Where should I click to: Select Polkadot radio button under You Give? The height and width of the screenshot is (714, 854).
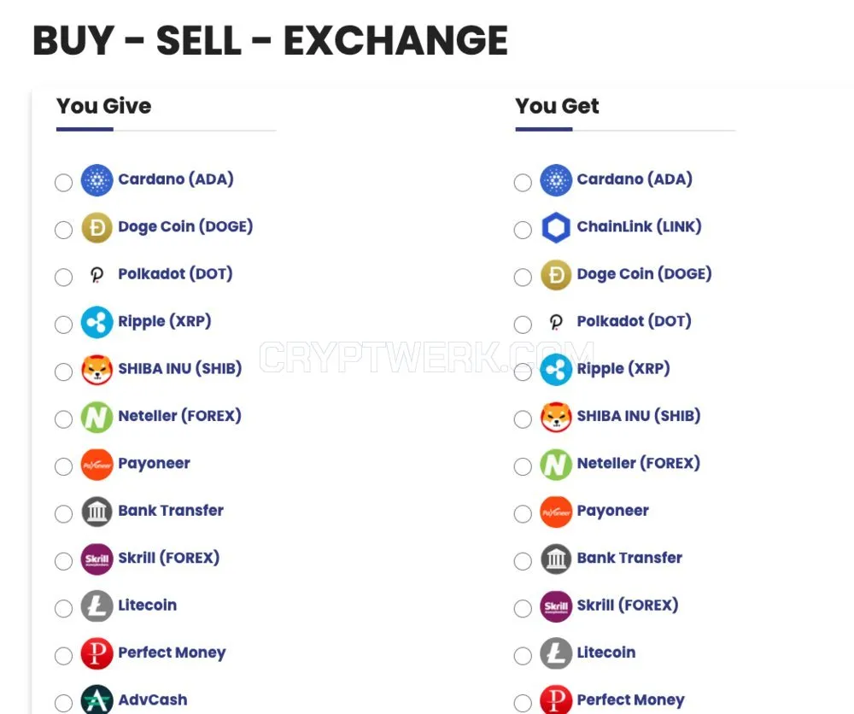pos(64,278)
